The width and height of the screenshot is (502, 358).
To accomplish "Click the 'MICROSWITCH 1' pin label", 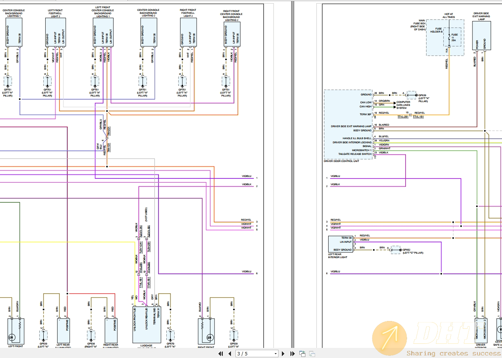I will click(x=362, y=150).
